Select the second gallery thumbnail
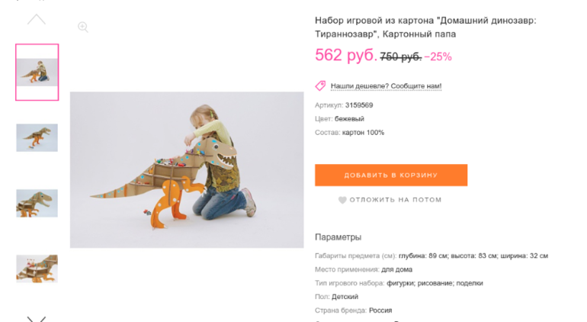The image size is (587, 322). (37, 137)
